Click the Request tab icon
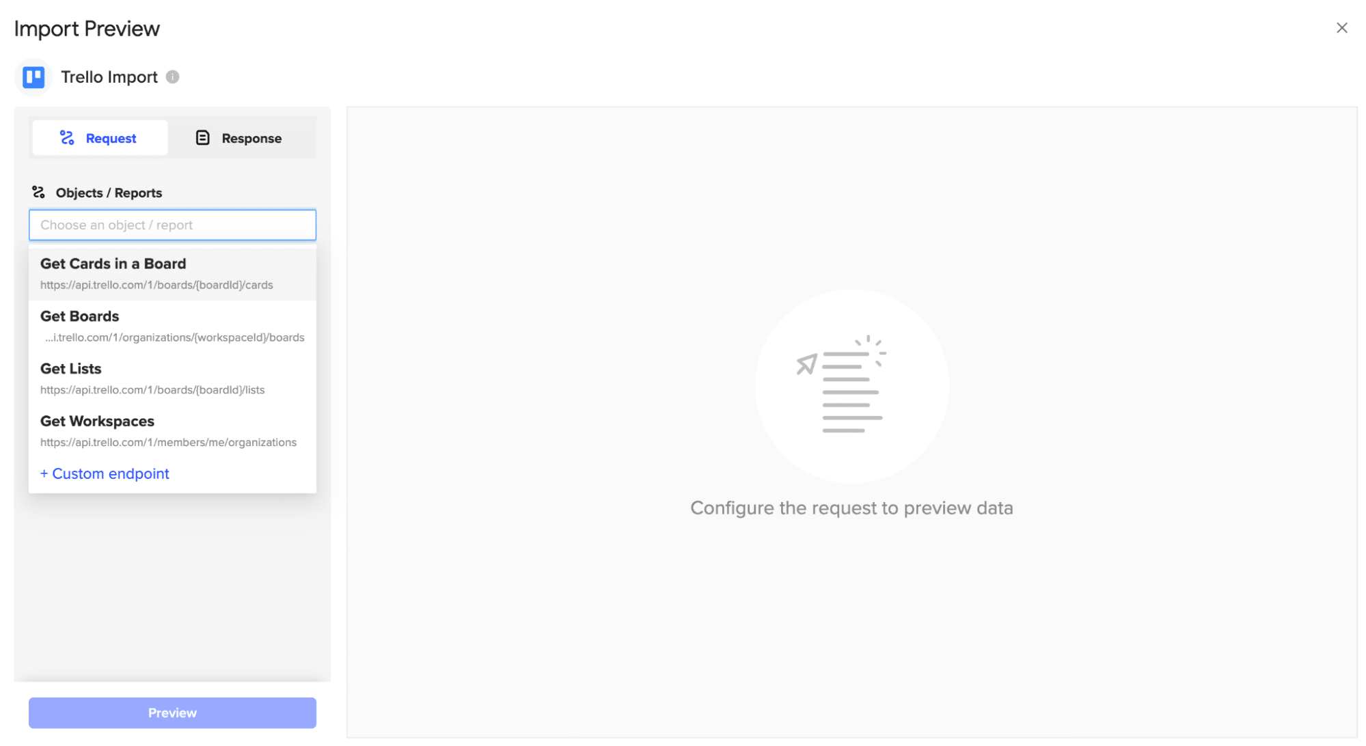1366x746 pixels. pos(69,138)
